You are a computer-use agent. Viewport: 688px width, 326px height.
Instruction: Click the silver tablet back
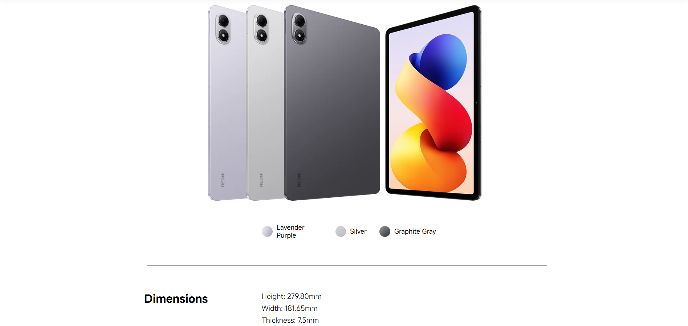(266, 109)
